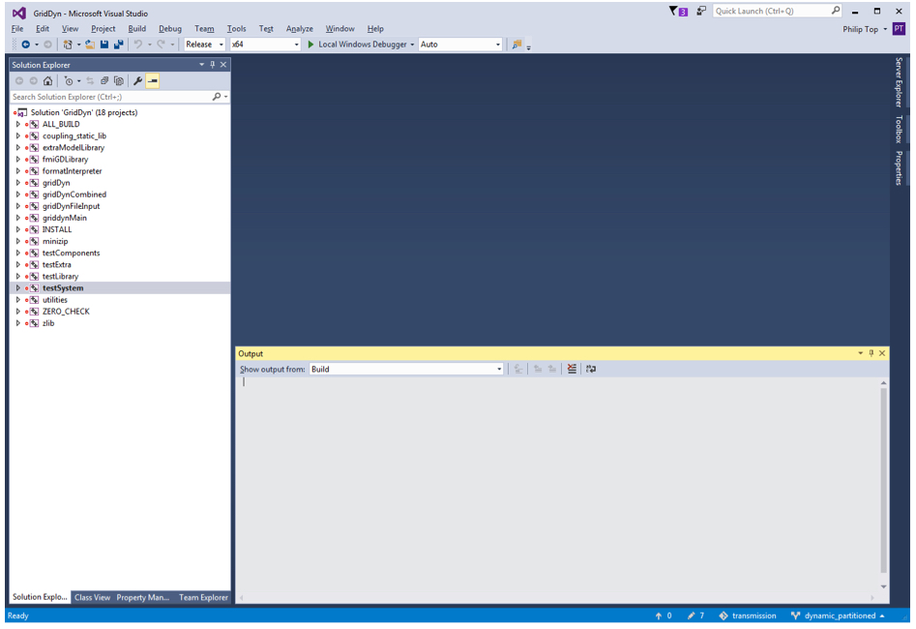Pin the Output panel
The height and width of the screenshot is (629, 916).
coord(871,353)
